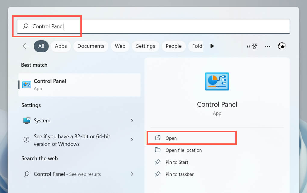The height and width of the screenshot is (193, 307).
Task: Open the Control Panel app
Action: tap(171, 138)
